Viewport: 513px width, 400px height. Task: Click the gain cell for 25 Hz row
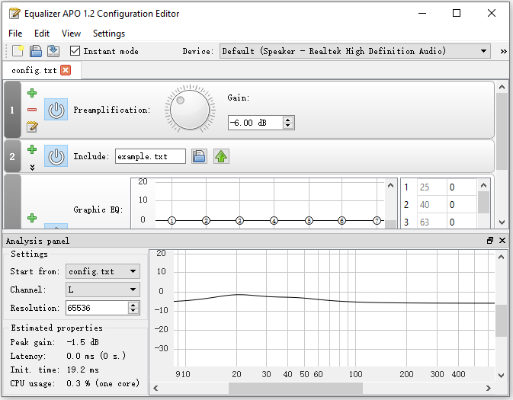tap(462, 187)
